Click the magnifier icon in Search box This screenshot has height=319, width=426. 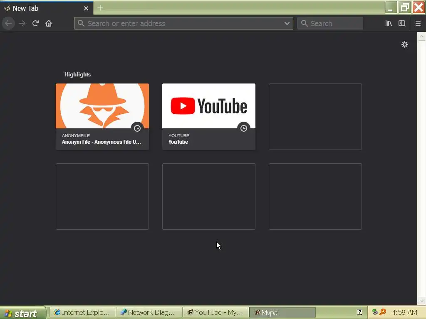click(304, 23)
